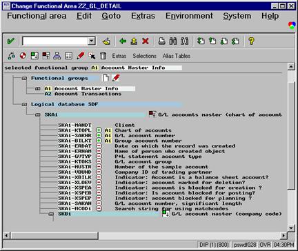Viewport: 298px width, 251px height.
Task: Toggle the plus icon for SKA1-SAKNR
Action: [99, 135]
